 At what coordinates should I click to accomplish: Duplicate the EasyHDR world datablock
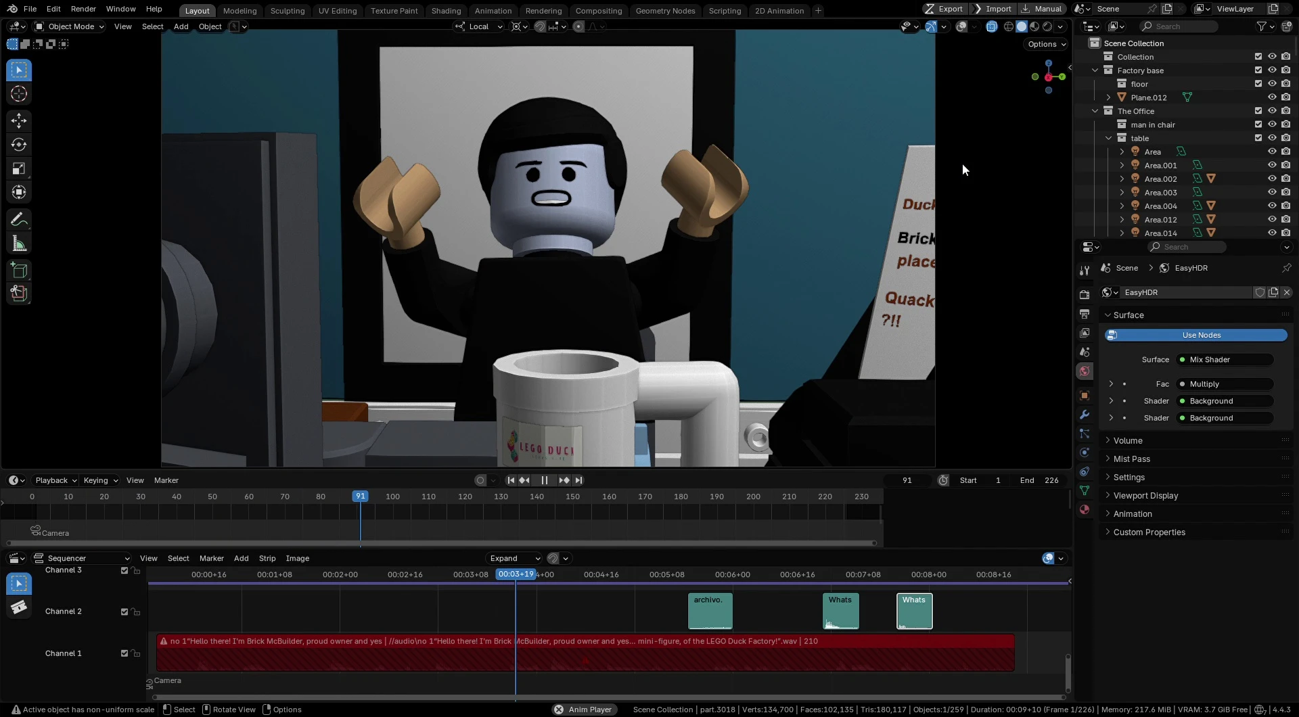[1273, 292]
